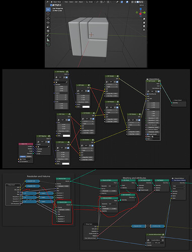Select the 3D Cursor tool
192x252 pixels.
(x=48, y=14)
